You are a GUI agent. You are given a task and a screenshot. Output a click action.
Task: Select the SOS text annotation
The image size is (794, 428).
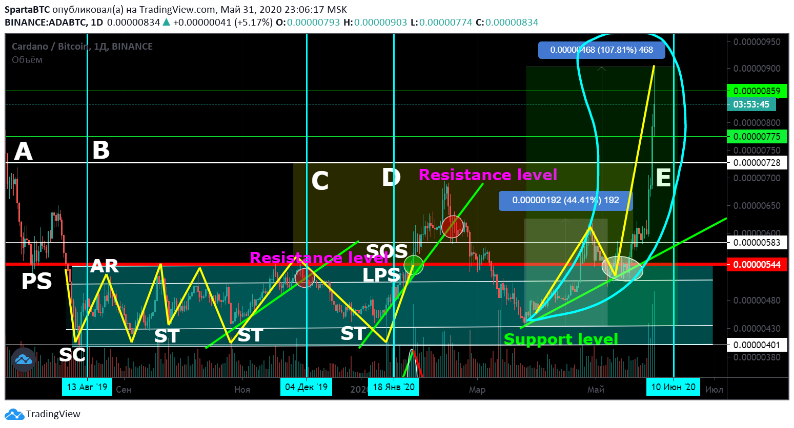pyautogui.click(x=387, y=251)
